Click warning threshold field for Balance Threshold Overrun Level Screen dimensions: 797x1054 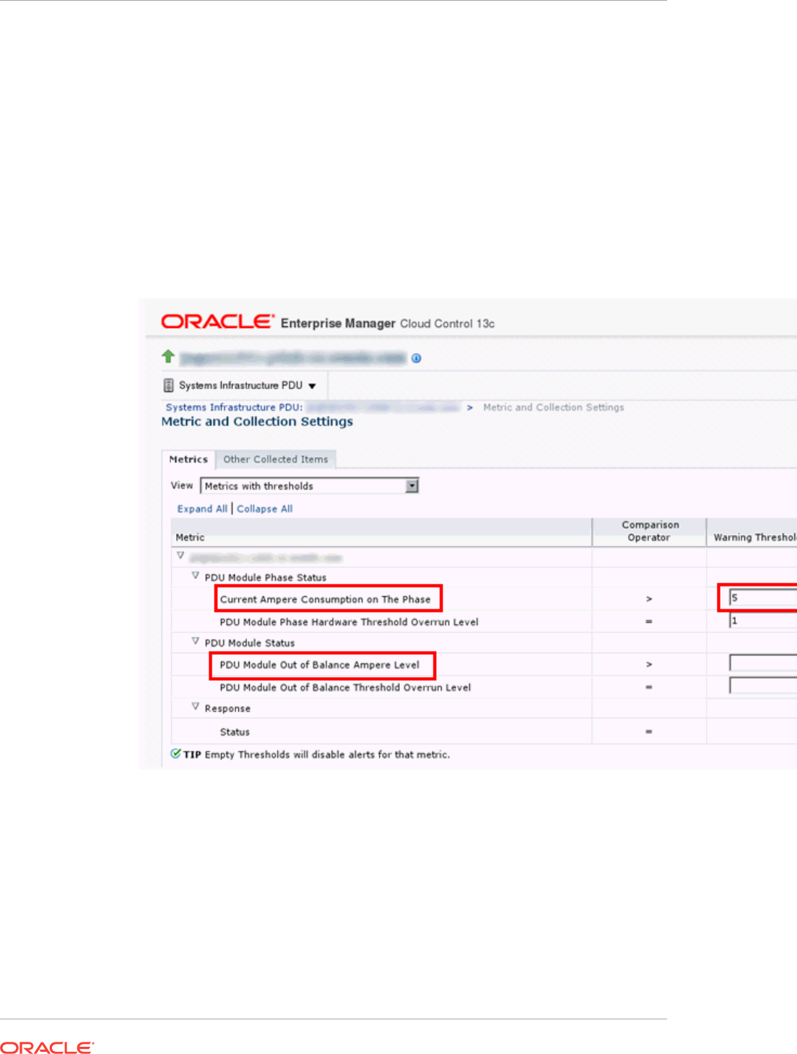(763, 686)
